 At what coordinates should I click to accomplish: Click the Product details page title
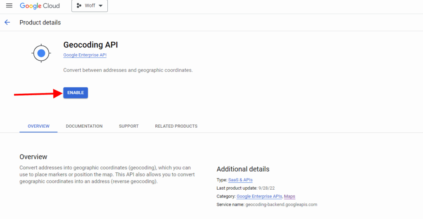point(40,22)
